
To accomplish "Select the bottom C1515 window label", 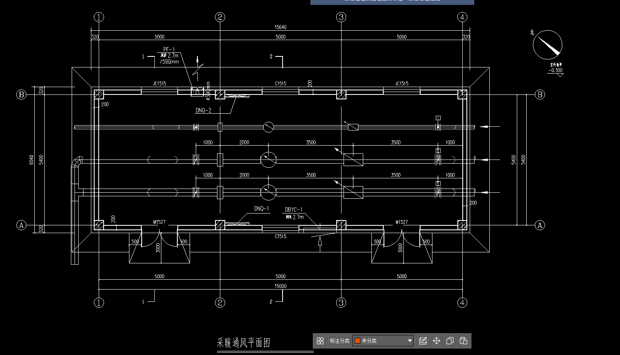I will pyautogui.click(x=281, y=236).
